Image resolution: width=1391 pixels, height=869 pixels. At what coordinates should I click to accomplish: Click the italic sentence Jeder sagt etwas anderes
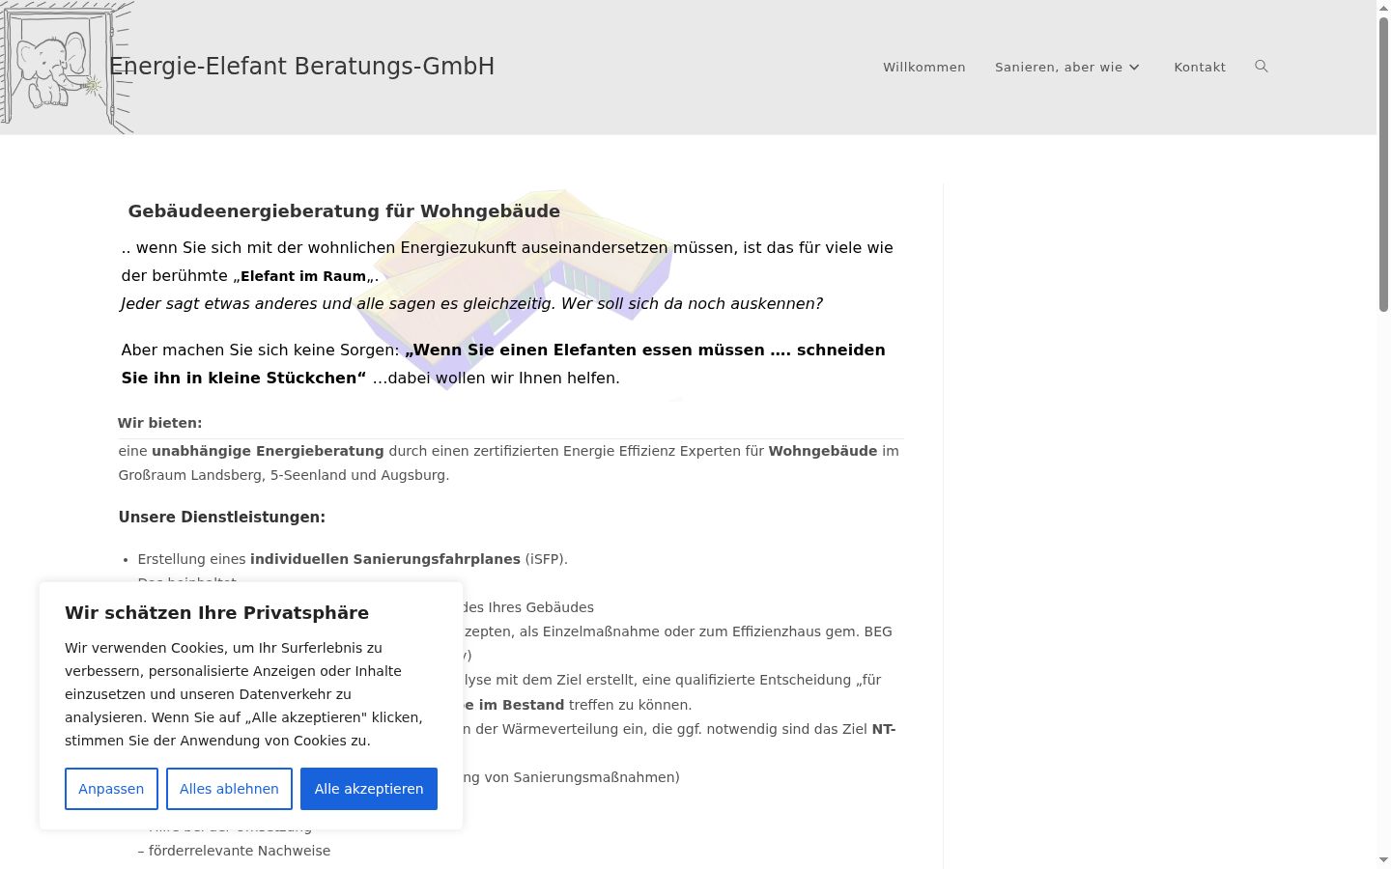click(471, 304)
